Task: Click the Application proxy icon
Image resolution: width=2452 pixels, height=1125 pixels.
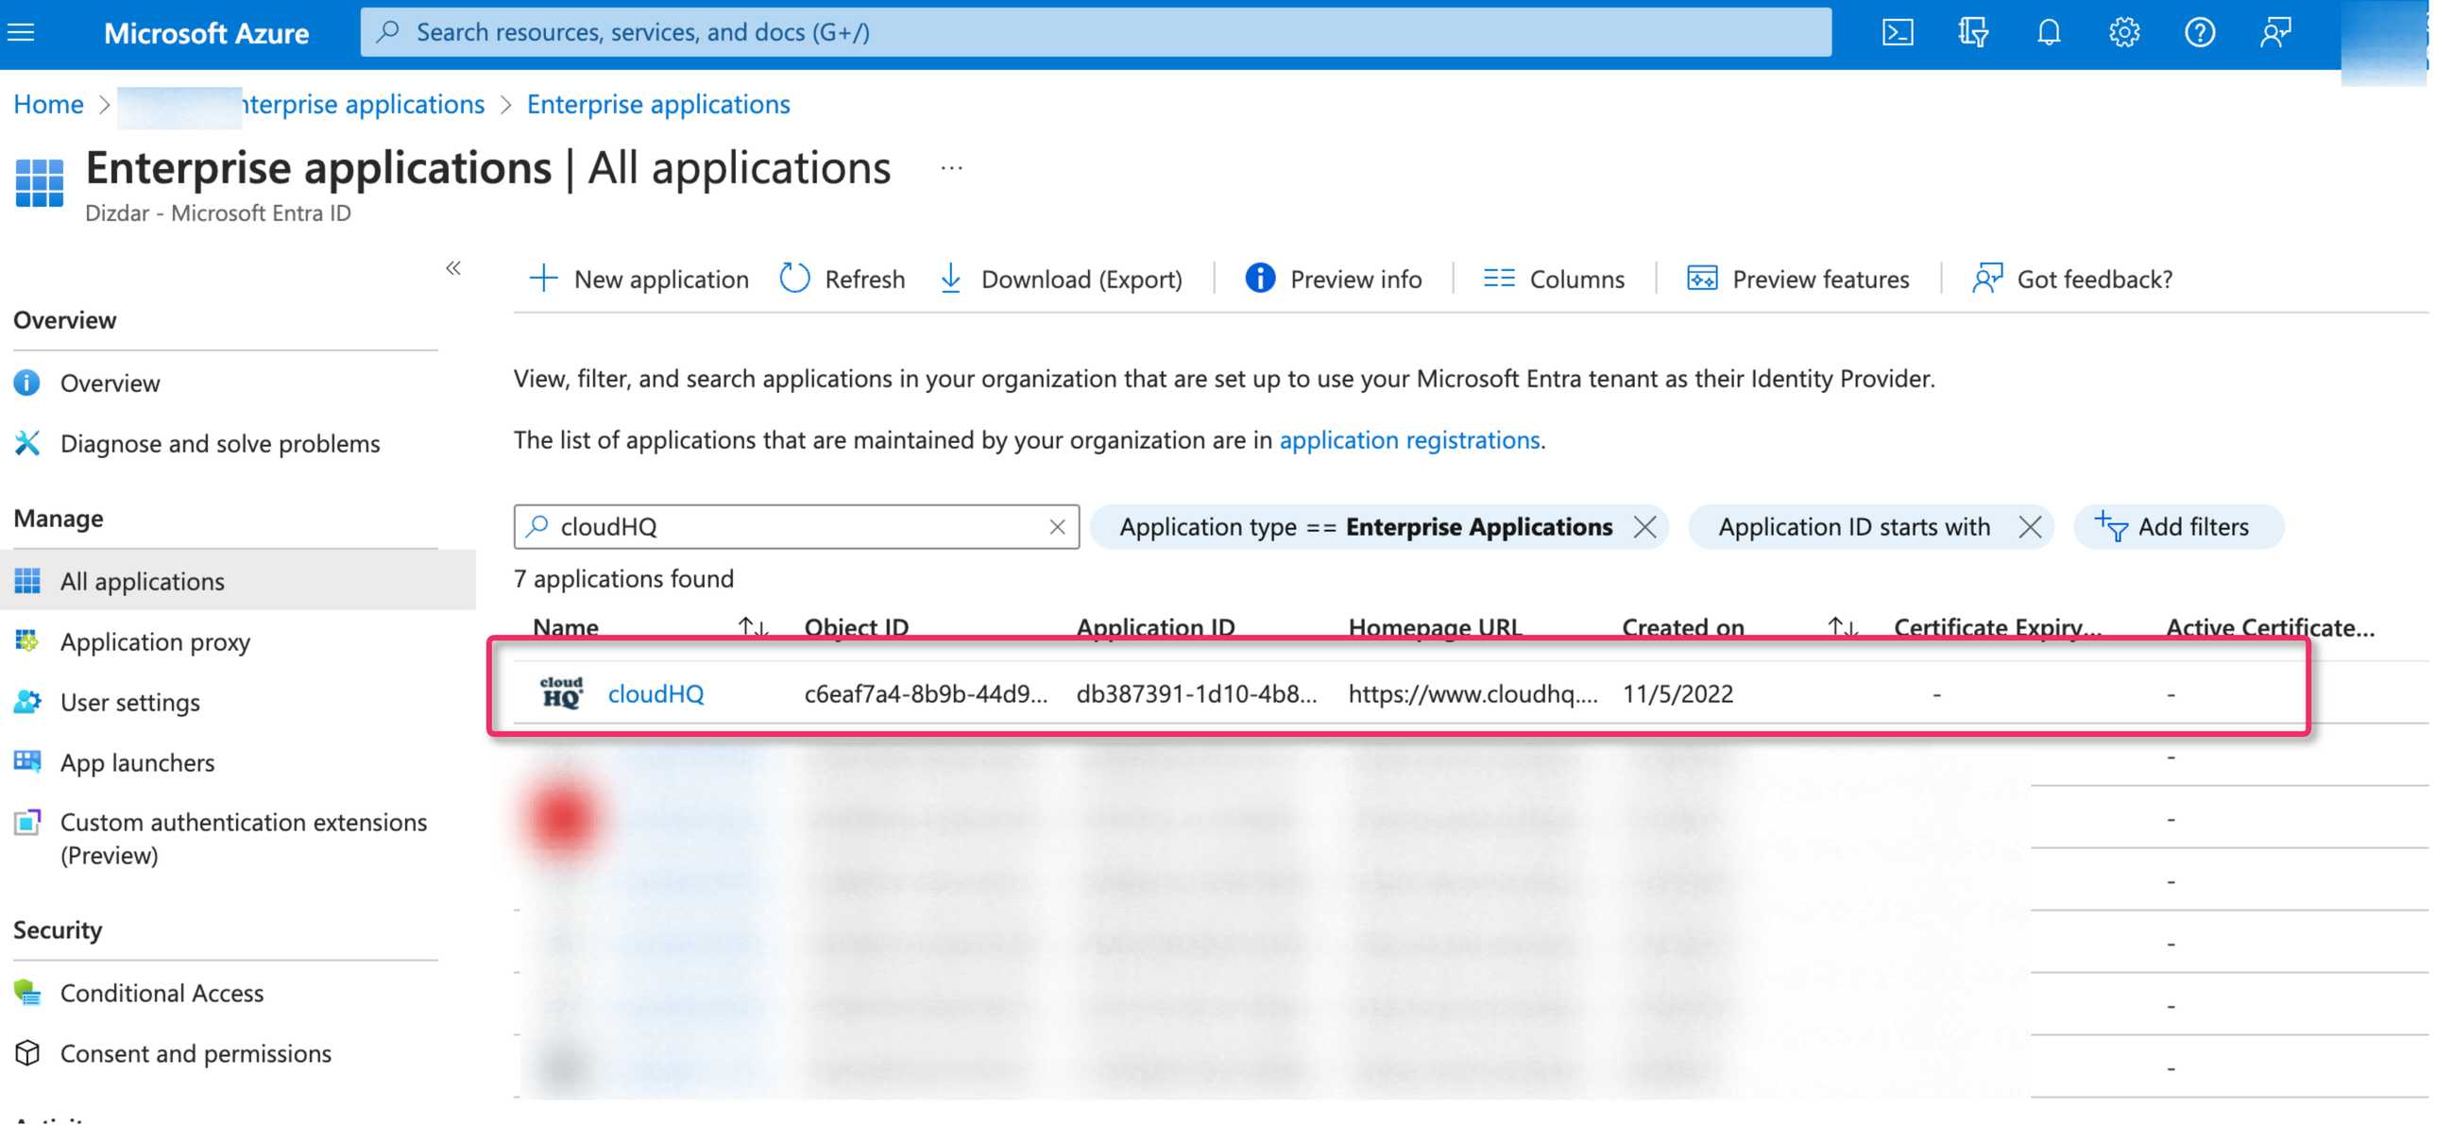Action: tap(26, 641)
